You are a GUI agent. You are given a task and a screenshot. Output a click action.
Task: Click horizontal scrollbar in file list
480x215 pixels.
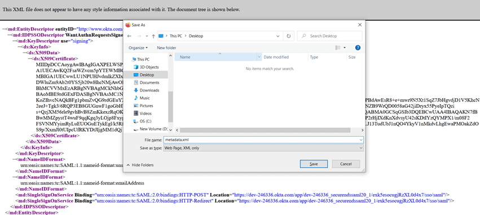[265, 130]
